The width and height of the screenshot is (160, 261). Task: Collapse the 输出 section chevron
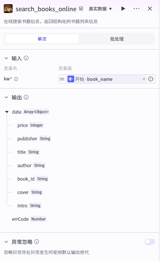click(x=6, y=98)
